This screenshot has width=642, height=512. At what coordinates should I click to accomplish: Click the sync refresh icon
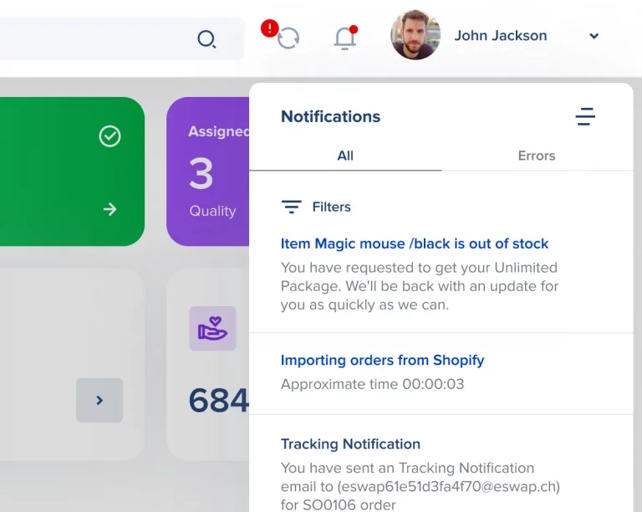pos(288,38)
